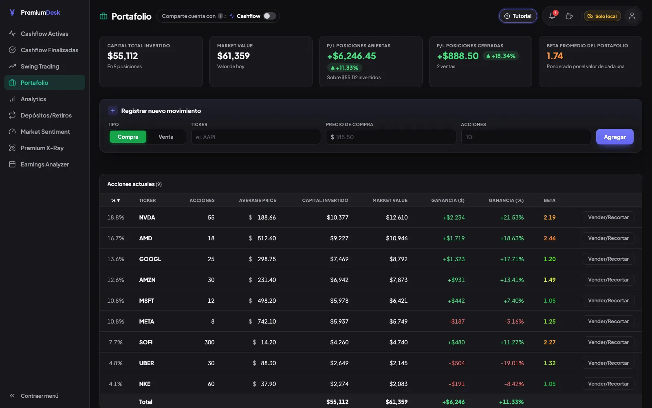Screen dimensions: 652x408
Task: Open the notifications bell
Action: [552, 16]
